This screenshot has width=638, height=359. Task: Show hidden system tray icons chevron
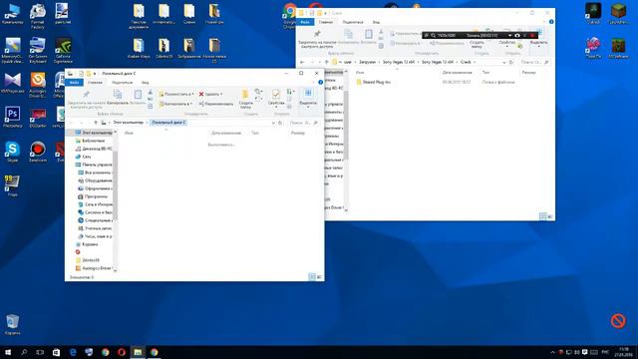552,352
